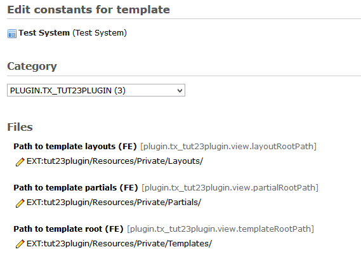The width and height of the screenshot is (361, 273).
Task: Click the pencil edit icon for layoutRootPath
Action: [x=20, y=162]
